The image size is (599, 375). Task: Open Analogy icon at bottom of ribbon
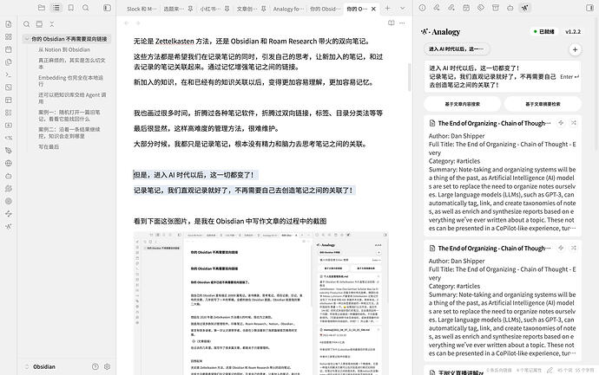pos(9,226)
